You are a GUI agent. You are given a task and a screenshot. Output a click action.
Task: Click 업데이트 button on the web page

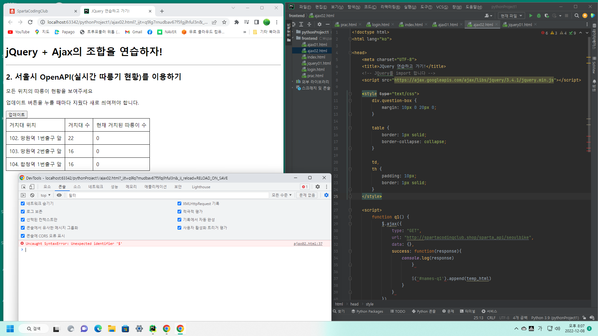[x=17, y=114]
